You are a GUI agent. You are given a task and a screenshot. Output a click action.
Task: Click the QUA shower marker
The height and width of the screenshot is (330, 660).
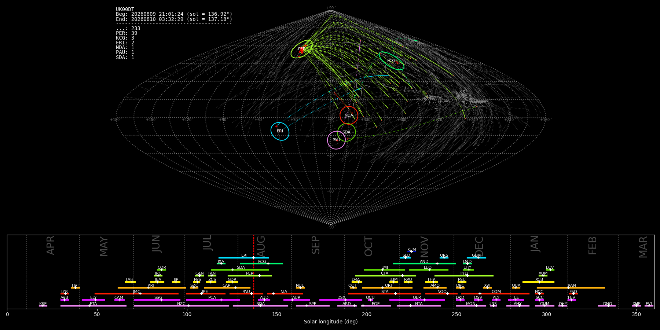[x=516, y=288]
